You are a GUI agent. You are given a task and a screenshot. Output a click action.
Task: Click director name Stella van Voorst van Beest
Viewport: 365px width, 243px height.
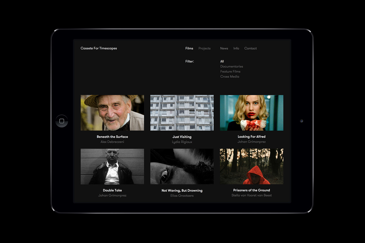click(x=251, y=195)
